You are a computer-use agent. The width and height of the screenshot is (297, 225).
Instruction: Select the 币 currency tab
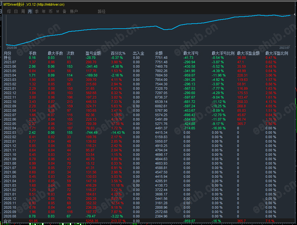[50, 11]
